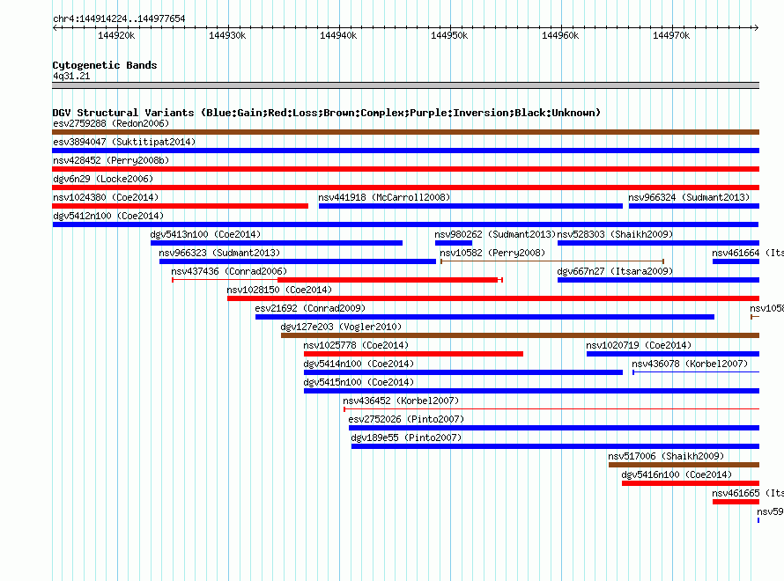Select the blue esv21692 gain bar
Screen dimensions: 784x581
point(484,317)
